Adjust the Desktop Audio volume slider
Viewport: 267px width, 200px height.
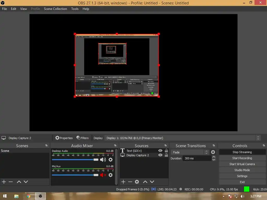click(x=75, y=160)
